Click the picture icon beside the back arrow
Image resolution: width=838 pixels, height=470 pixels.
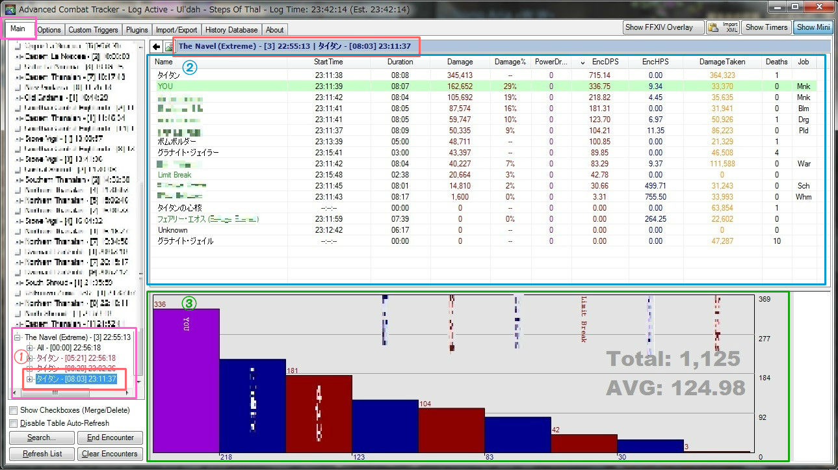click(168, 46)
